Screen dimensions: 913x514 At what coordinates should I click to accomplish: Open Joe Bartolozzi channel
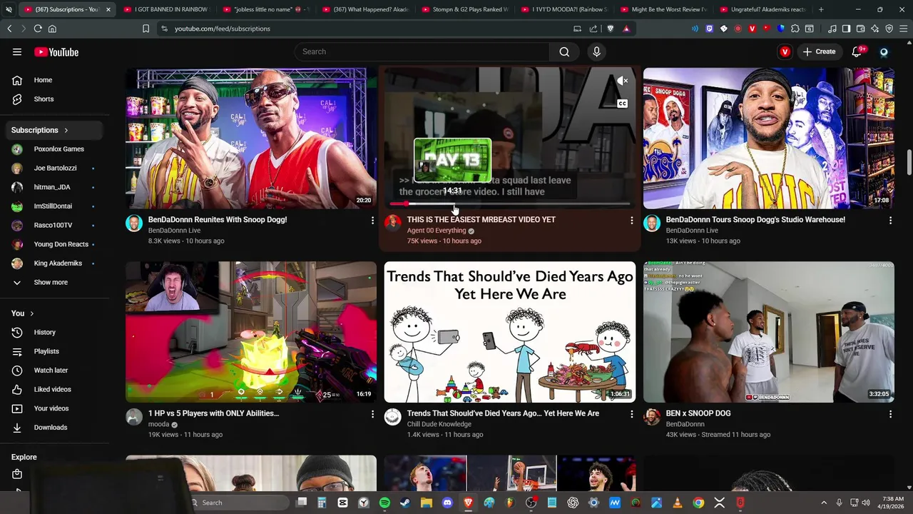(55, 168)
